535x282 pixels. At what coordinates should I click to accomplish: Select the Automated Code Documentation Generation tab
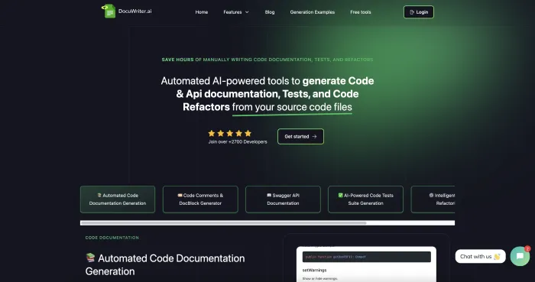pyautogui.click(x=118, y=199)
